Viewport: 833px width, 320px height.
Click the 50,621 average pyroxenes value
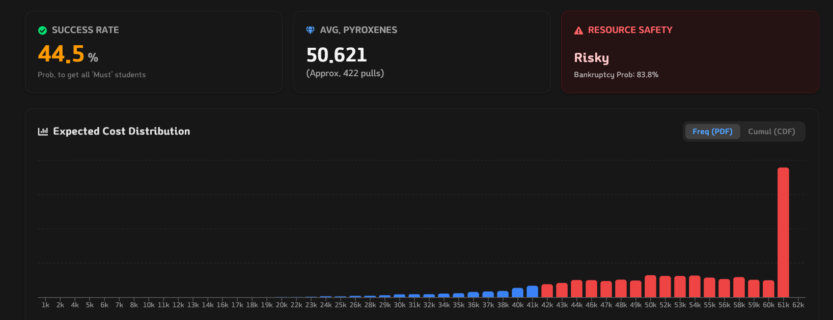(337, 55)
